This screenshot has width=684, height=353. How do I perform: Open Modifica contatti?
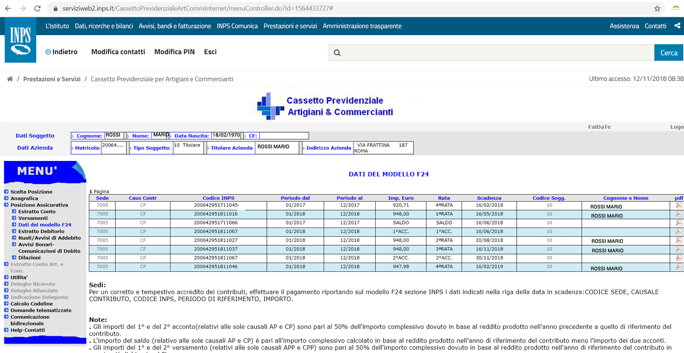118,52
